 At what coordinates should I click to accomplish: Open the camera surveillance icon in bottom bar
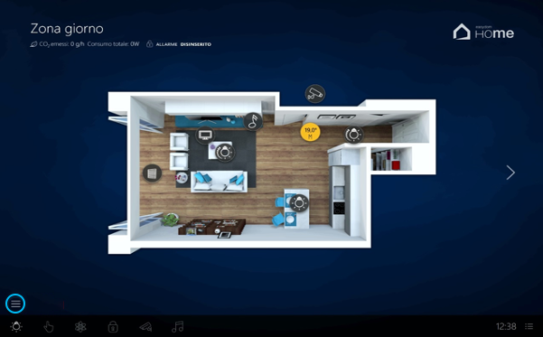click(x=145, y=326)
